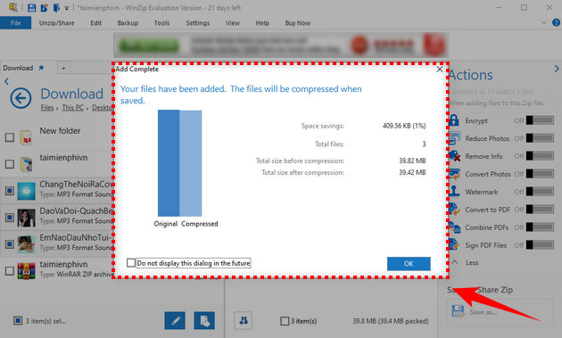Click the DaoVaDoi-QuachBe file thumbnail
The width and height of the screenshot is (562, 338).
tap(27, 218)
